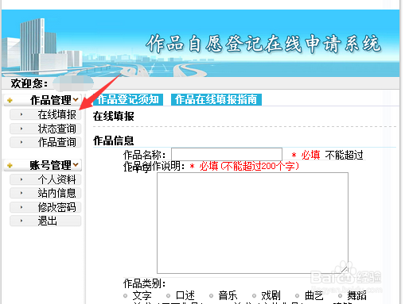Click 退出 to log out
Viewport: 405px width, 304px height.
pyautogui.click(x=45, y=221)
